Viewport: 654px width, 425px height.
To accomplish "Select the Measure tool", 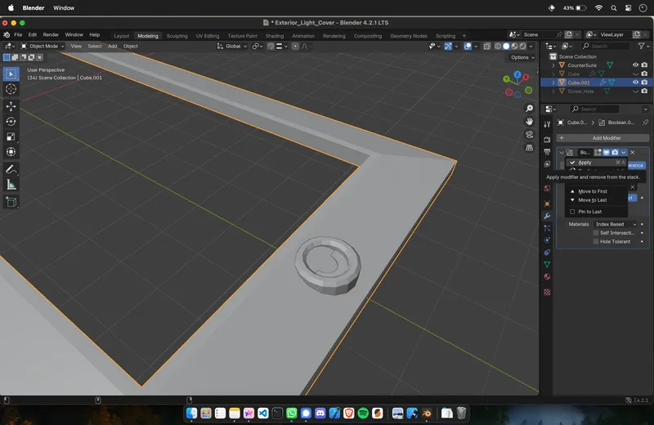I will pos(11,185).
